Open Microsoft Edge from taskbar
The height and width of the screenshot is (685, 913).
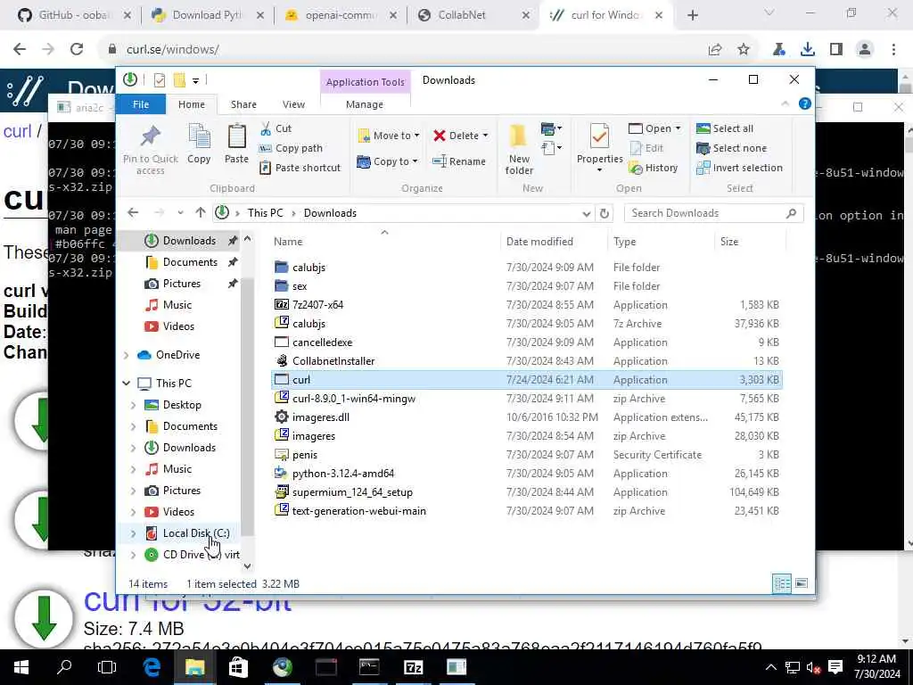click(x=152, y=667)
